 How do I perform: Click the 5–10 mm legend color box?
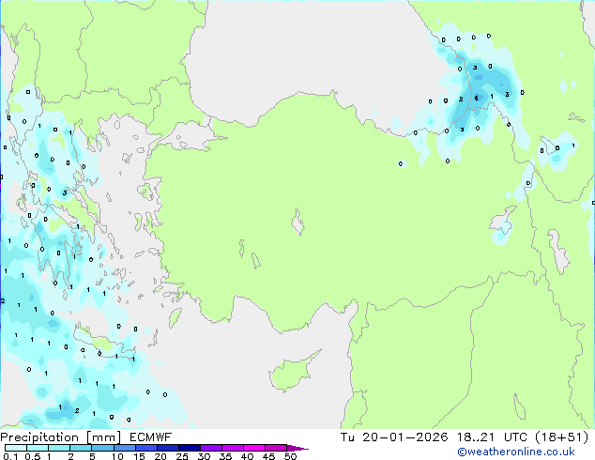[x=102, y=448]
